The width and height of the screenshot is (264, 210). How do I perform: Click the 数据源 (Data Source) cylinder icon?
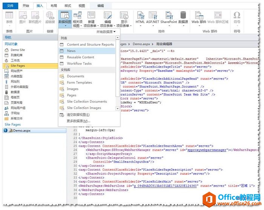pos(183,15)
